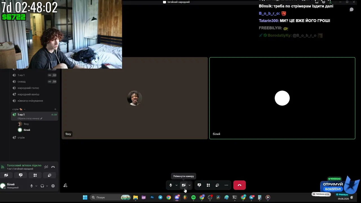Expand input device options in user panel
The height and width of the screenshot is (203, 361).
coord(36,186)
